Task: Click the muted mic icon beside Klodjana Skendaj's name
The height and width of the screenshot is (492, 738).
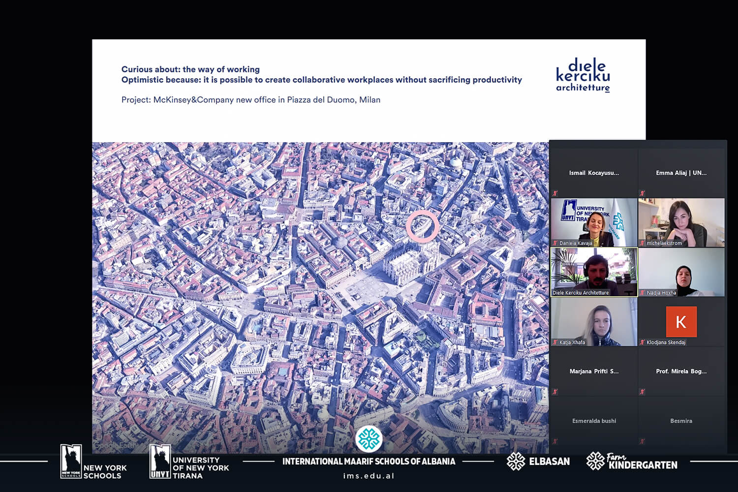Action: pos(642,342)
